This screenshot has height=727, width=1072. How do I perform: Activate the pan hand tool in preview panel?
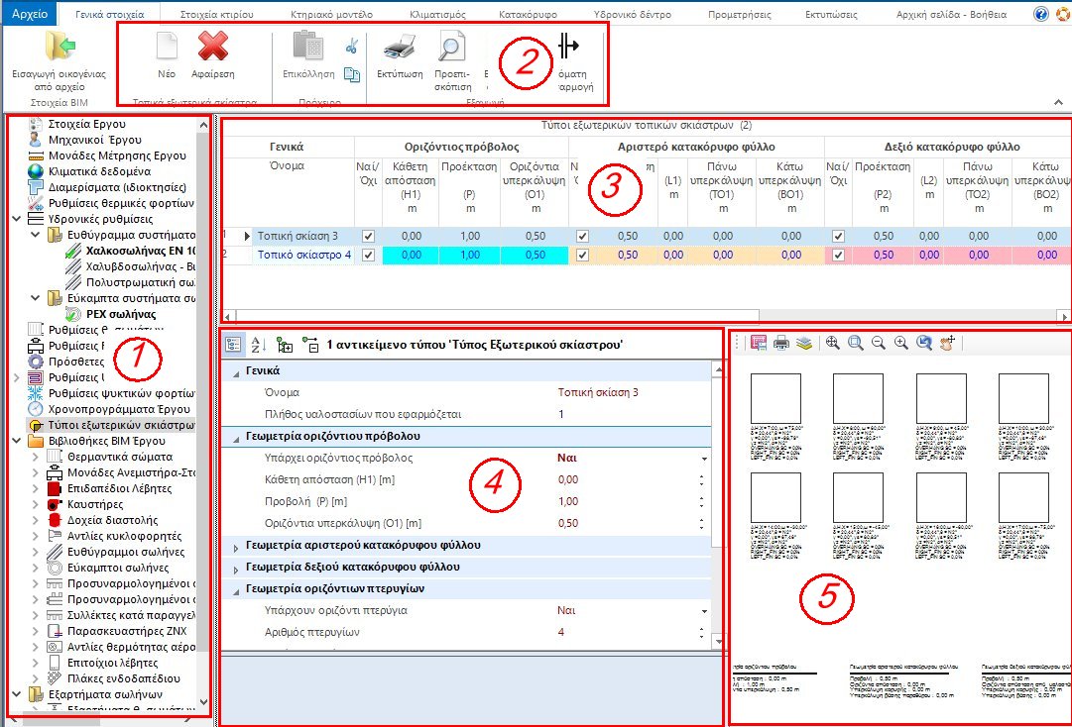coord(946,344)
